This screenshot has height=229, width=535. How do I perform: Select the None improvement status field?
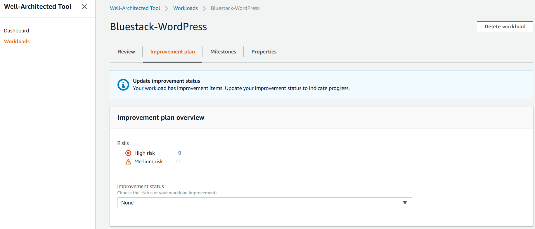coord(264,203)
